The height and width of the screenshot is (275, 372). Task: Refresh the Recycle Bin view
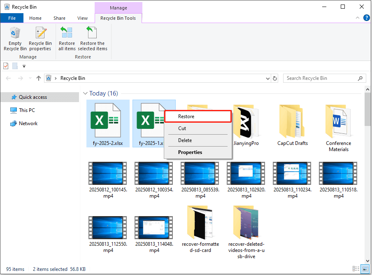pos(275,78)
